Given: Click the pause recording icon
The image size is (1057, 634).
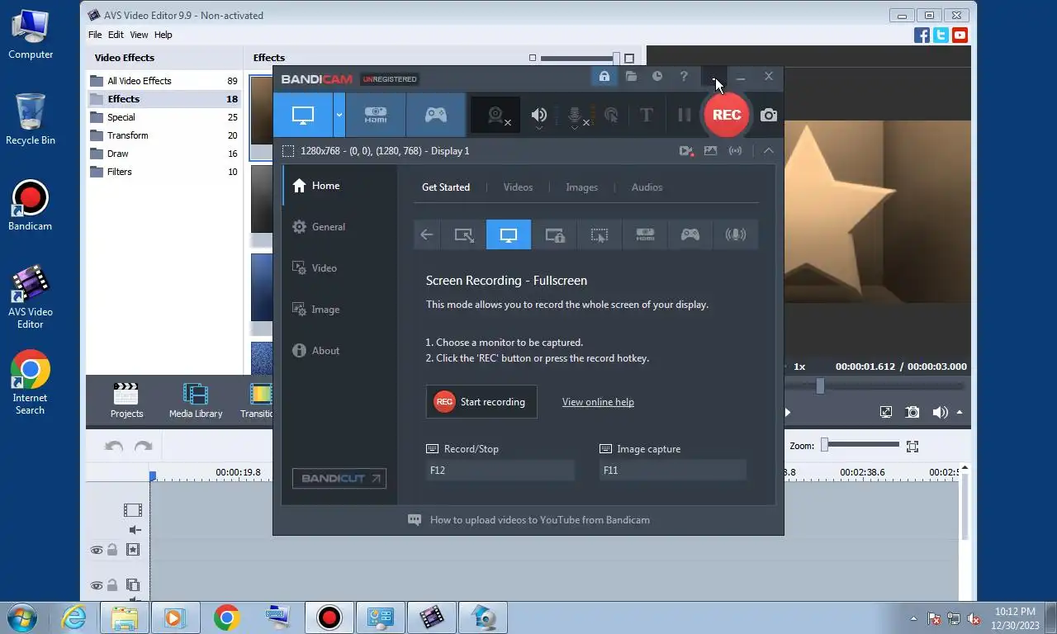Looking at the screenshot, I should [x=685, y=115].
